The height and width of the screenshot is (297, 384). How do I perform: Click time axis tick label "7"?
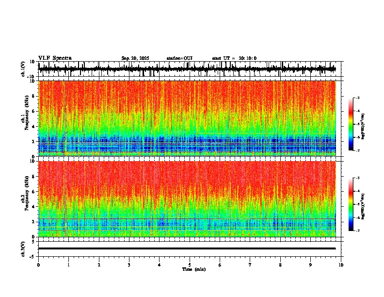[x=250, y=265]
